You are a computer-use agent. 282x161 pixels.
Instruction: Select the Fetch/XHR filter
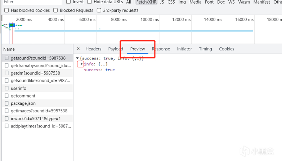(x=146, y=2)
